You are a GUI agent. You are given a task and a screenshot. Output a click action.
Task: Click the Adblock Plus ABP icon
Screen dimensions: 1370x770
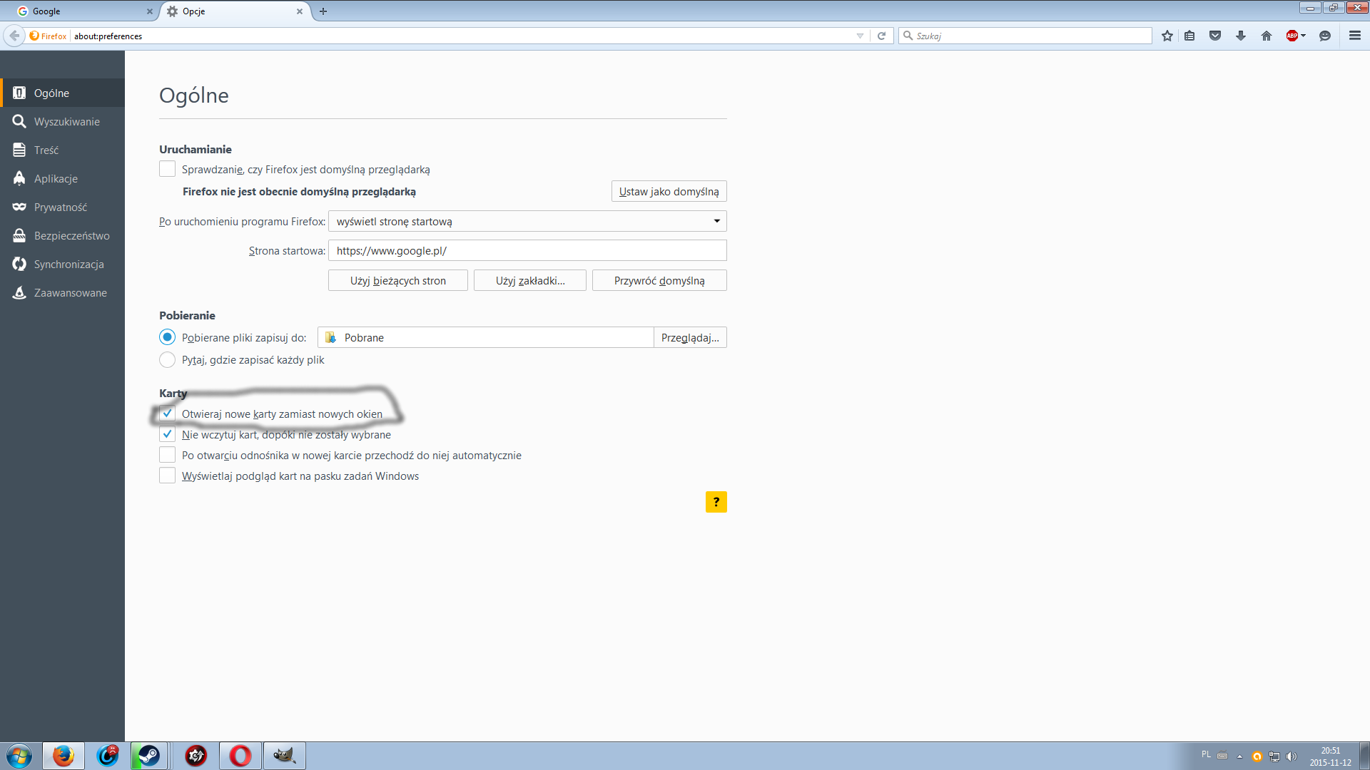(x=1292, y=36)
